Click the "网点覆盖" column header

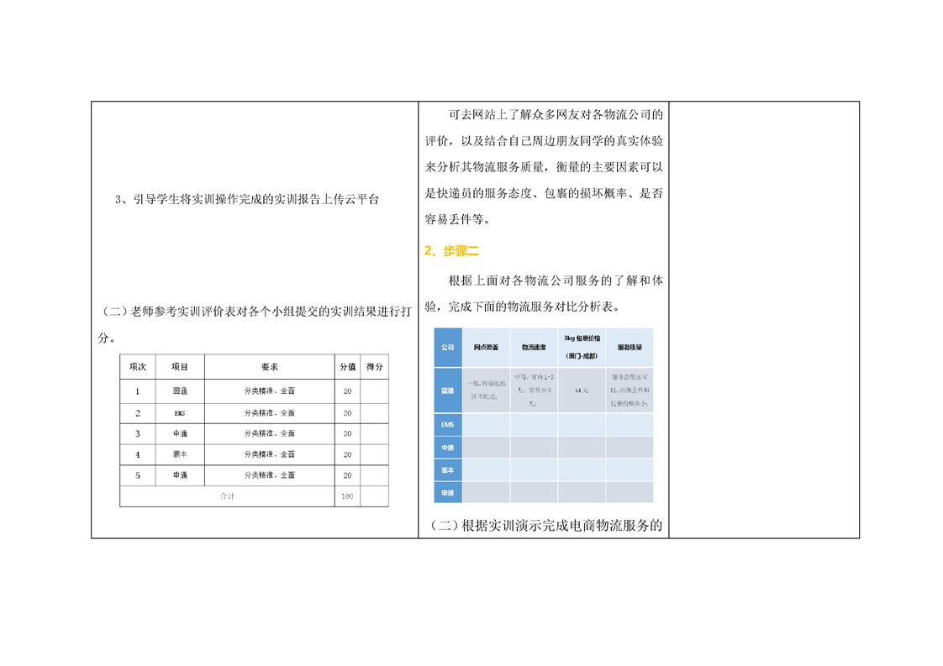[x=486, y=347]
